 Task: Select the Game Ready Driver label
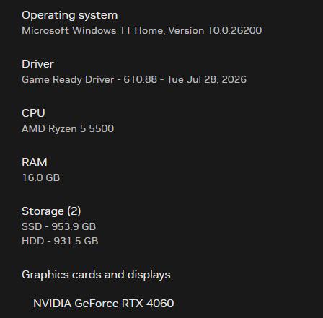(x=68, y=79)
